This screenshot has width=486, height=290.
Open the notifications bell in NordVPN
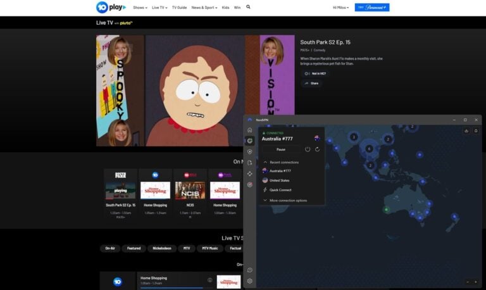(476, 131)
